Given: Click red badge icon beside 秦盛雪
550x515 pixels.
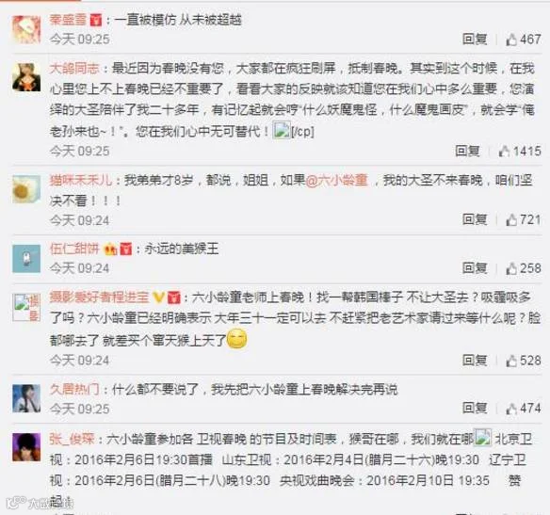Looking at the screenshot, I should click(x=96, y=20).
